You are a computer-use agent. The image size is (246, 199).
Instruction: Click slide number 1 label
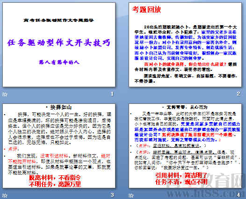(x=112, y=94)
